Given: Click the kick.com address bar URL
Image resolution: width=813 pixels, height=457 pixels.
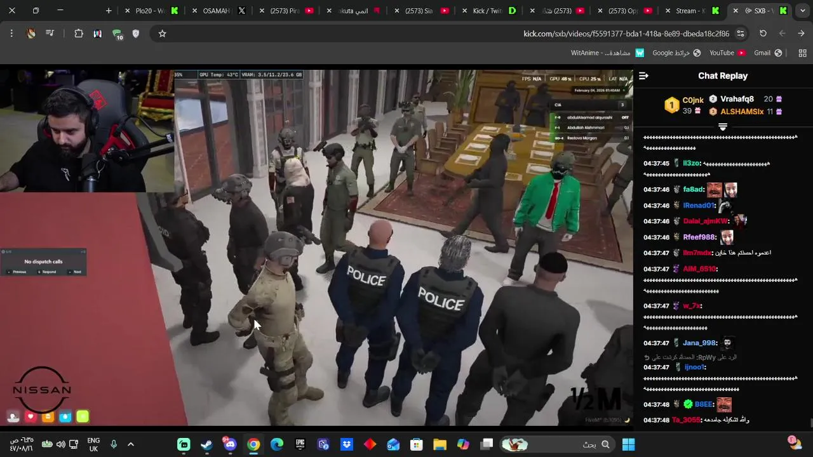Looking at the screenshot, I should pos(626,34).
